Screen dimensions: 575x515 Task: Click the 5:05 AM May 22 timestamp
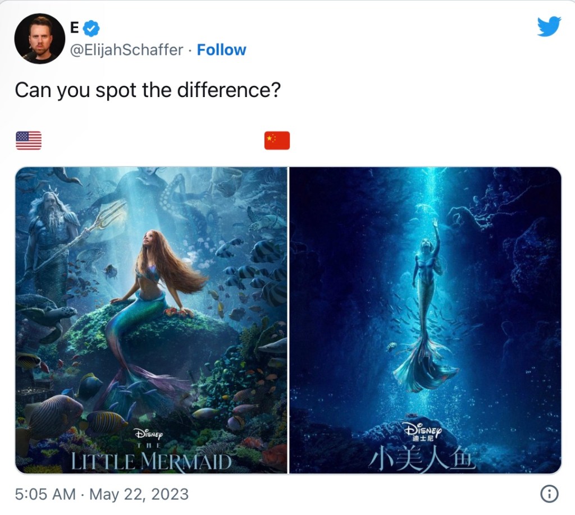(102, 494)
